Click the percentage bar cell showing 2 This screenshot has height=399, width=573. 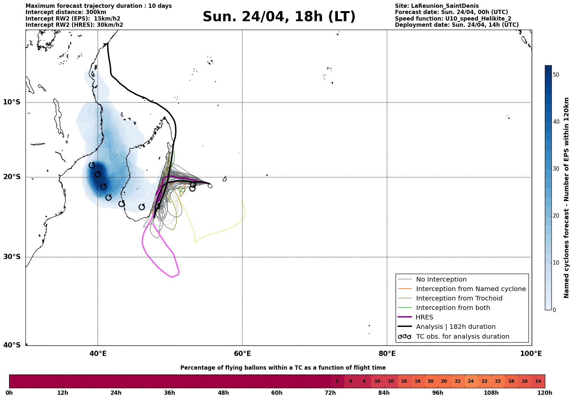click(x=337, y=381)
